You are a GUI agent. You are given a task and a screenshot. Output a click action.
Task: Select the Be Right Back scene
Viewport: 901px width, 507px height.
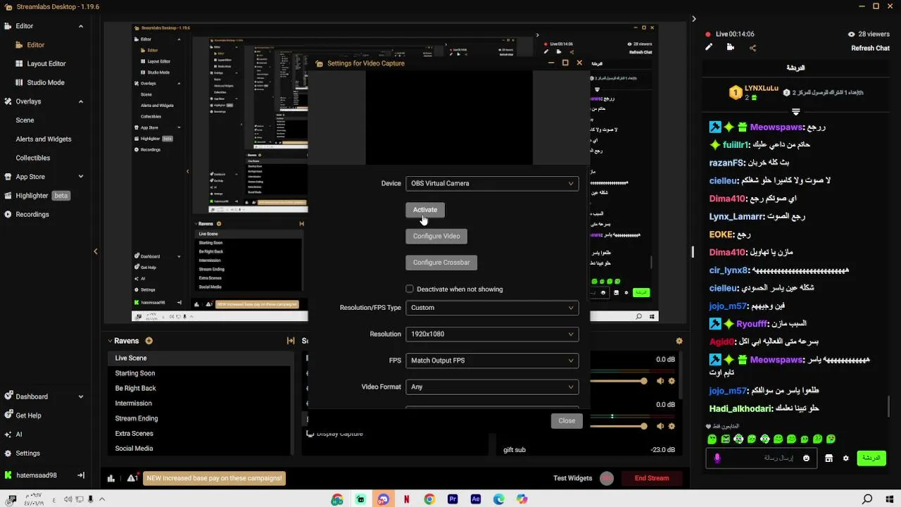[136, 389]
